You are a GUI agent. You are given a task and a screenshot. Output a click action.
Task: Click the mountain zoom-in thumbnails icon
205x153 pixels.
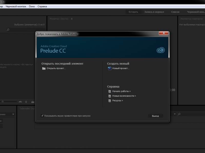[20, 102]
